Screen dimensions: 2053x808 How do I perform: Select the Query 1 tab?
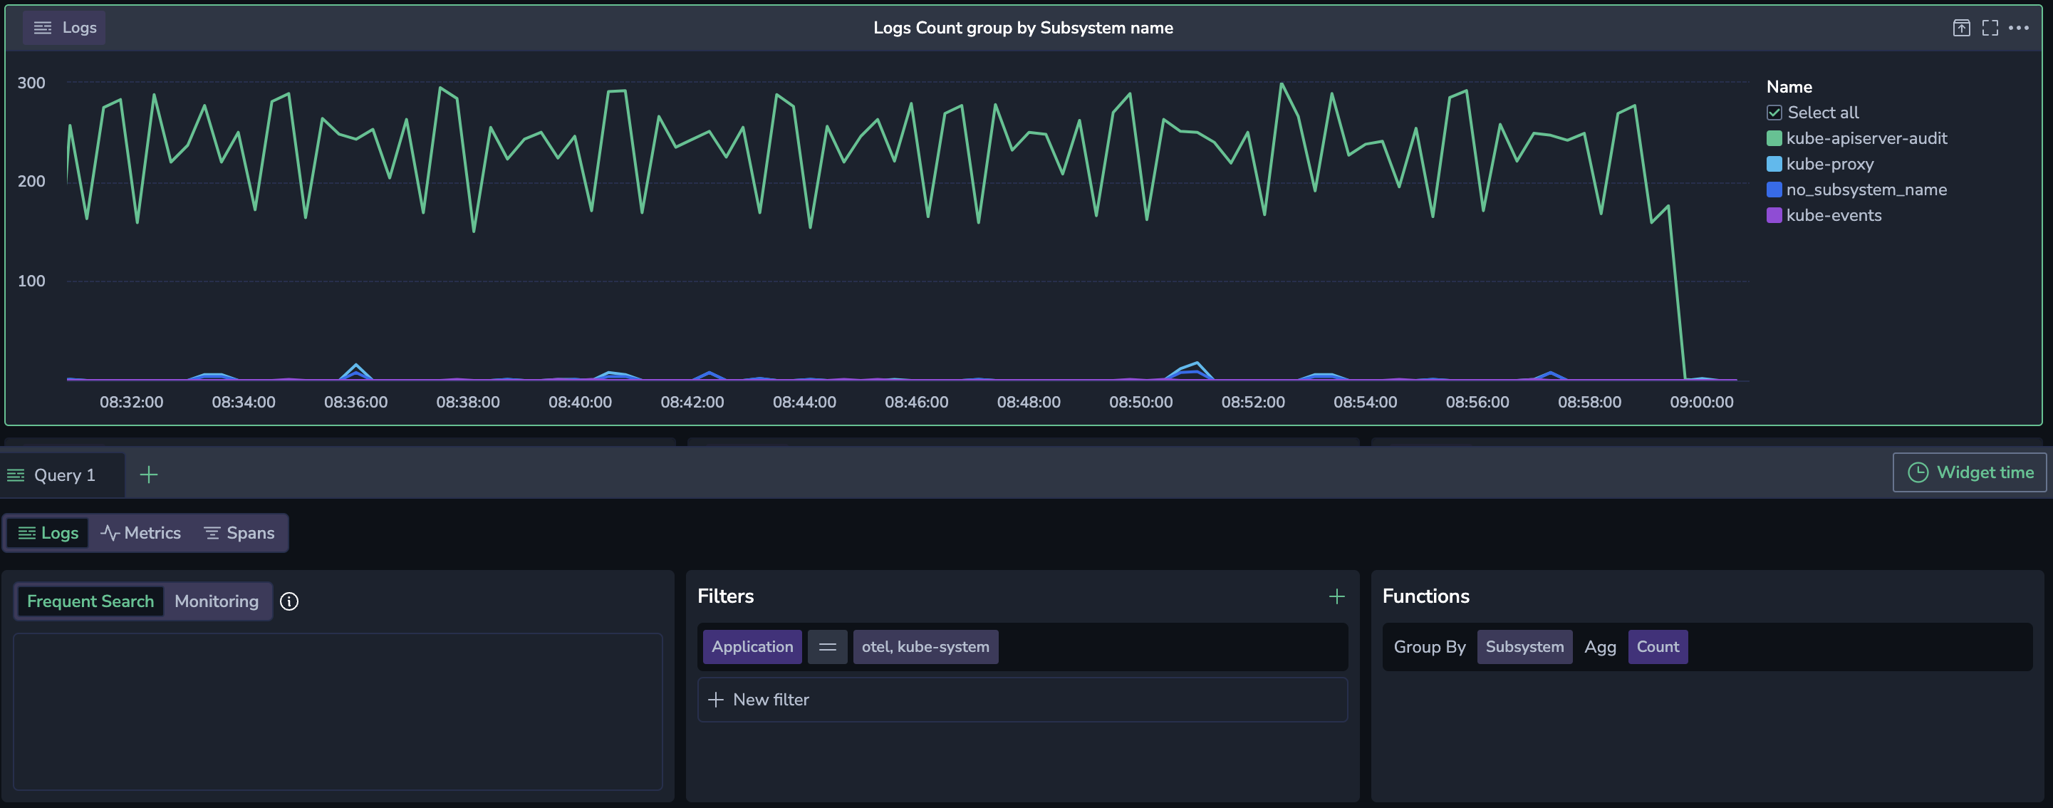tap(62, 475)
